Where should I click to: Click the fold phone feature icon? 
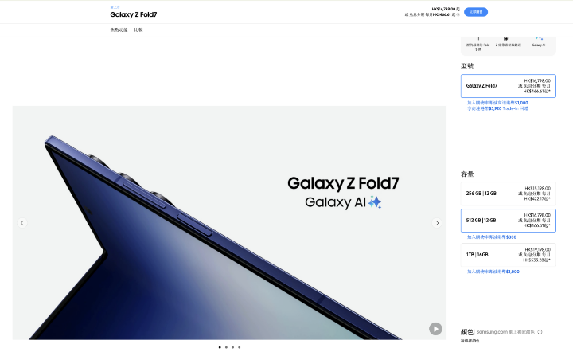(x=477, y=38)
